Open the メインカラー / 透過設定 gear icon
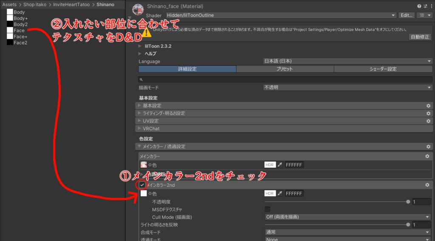Image resolution: width=435 pixels, height=241 pixels. [x=428, y=147]
